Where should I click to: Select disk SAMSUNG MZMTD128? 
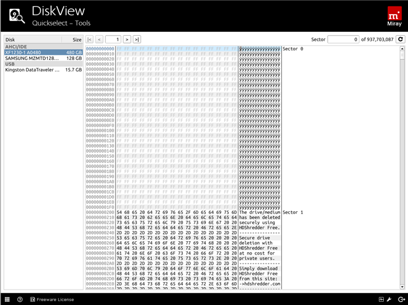point(43,58)
